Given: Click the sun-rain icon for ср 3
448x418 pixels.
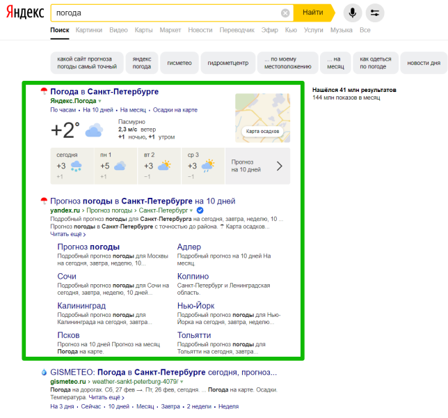Looking at the screenshot, I should 208,165.
